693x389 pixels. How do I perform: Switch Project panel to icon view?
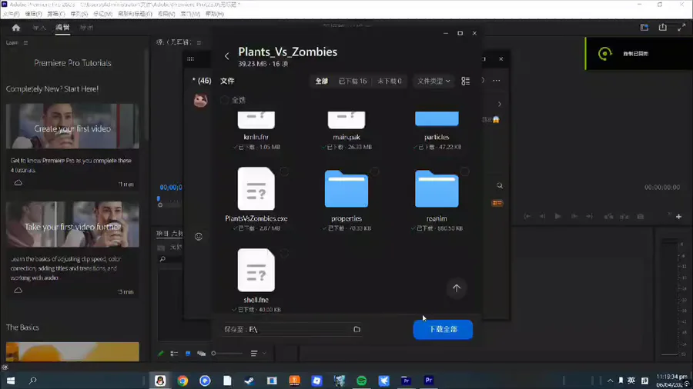188,354
